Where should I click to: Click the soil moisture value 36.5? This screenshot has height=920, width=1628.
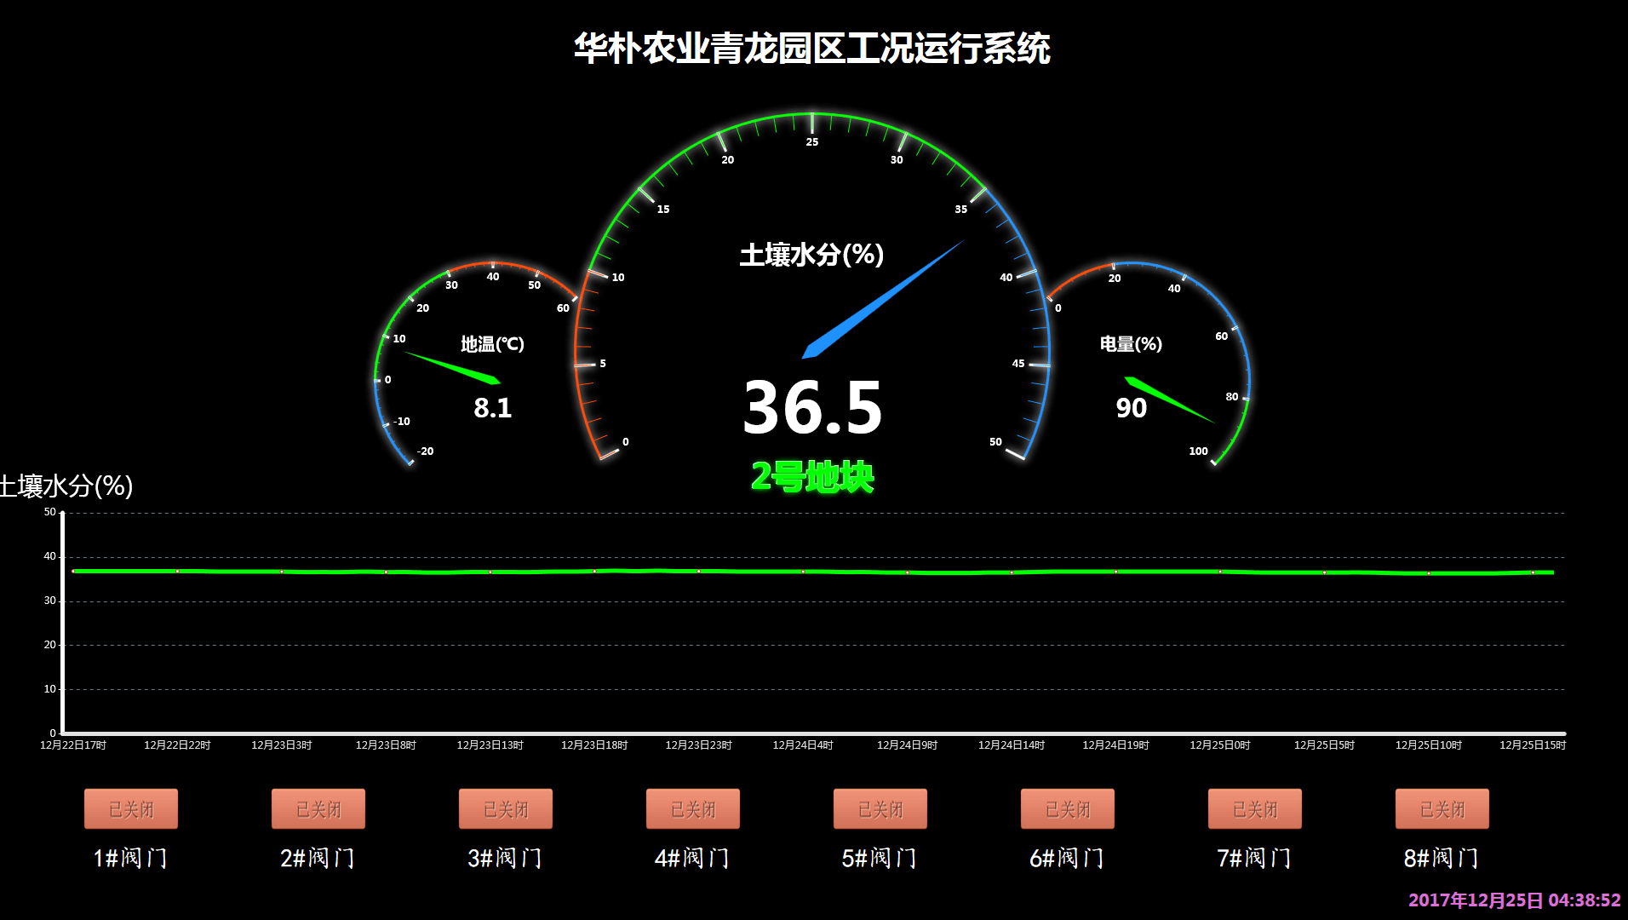812,407
